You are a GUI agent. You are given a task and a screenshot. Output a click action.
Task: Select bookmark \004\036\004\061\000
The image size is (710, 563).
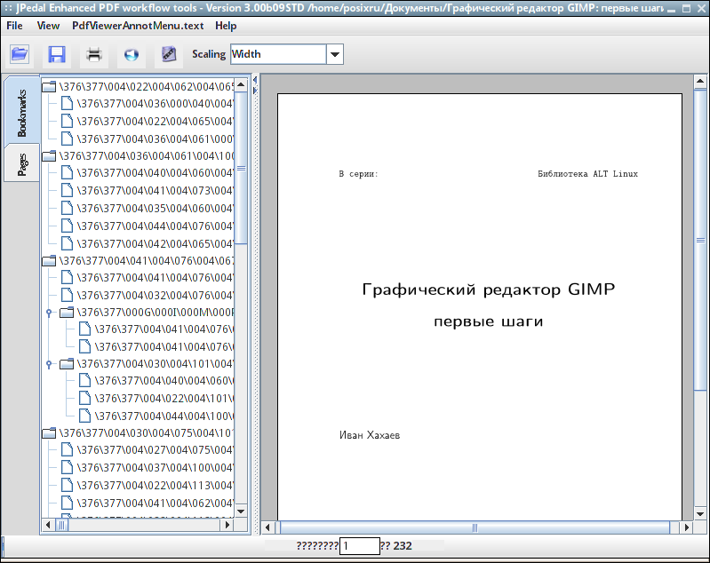[155, 139]
